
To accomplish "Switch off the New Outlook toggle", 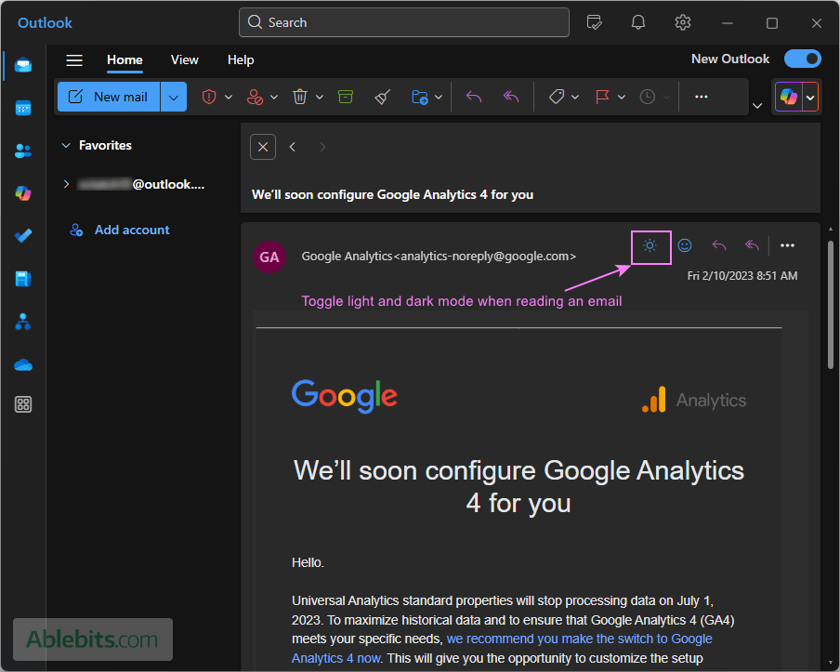I will (x=803, y=59).
